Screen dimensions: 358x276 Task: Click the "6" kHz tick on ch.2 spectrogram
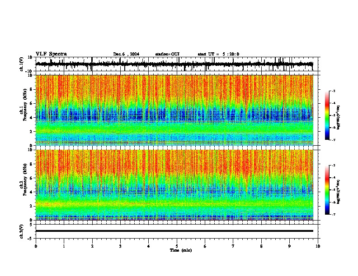(x=32, y=178)
